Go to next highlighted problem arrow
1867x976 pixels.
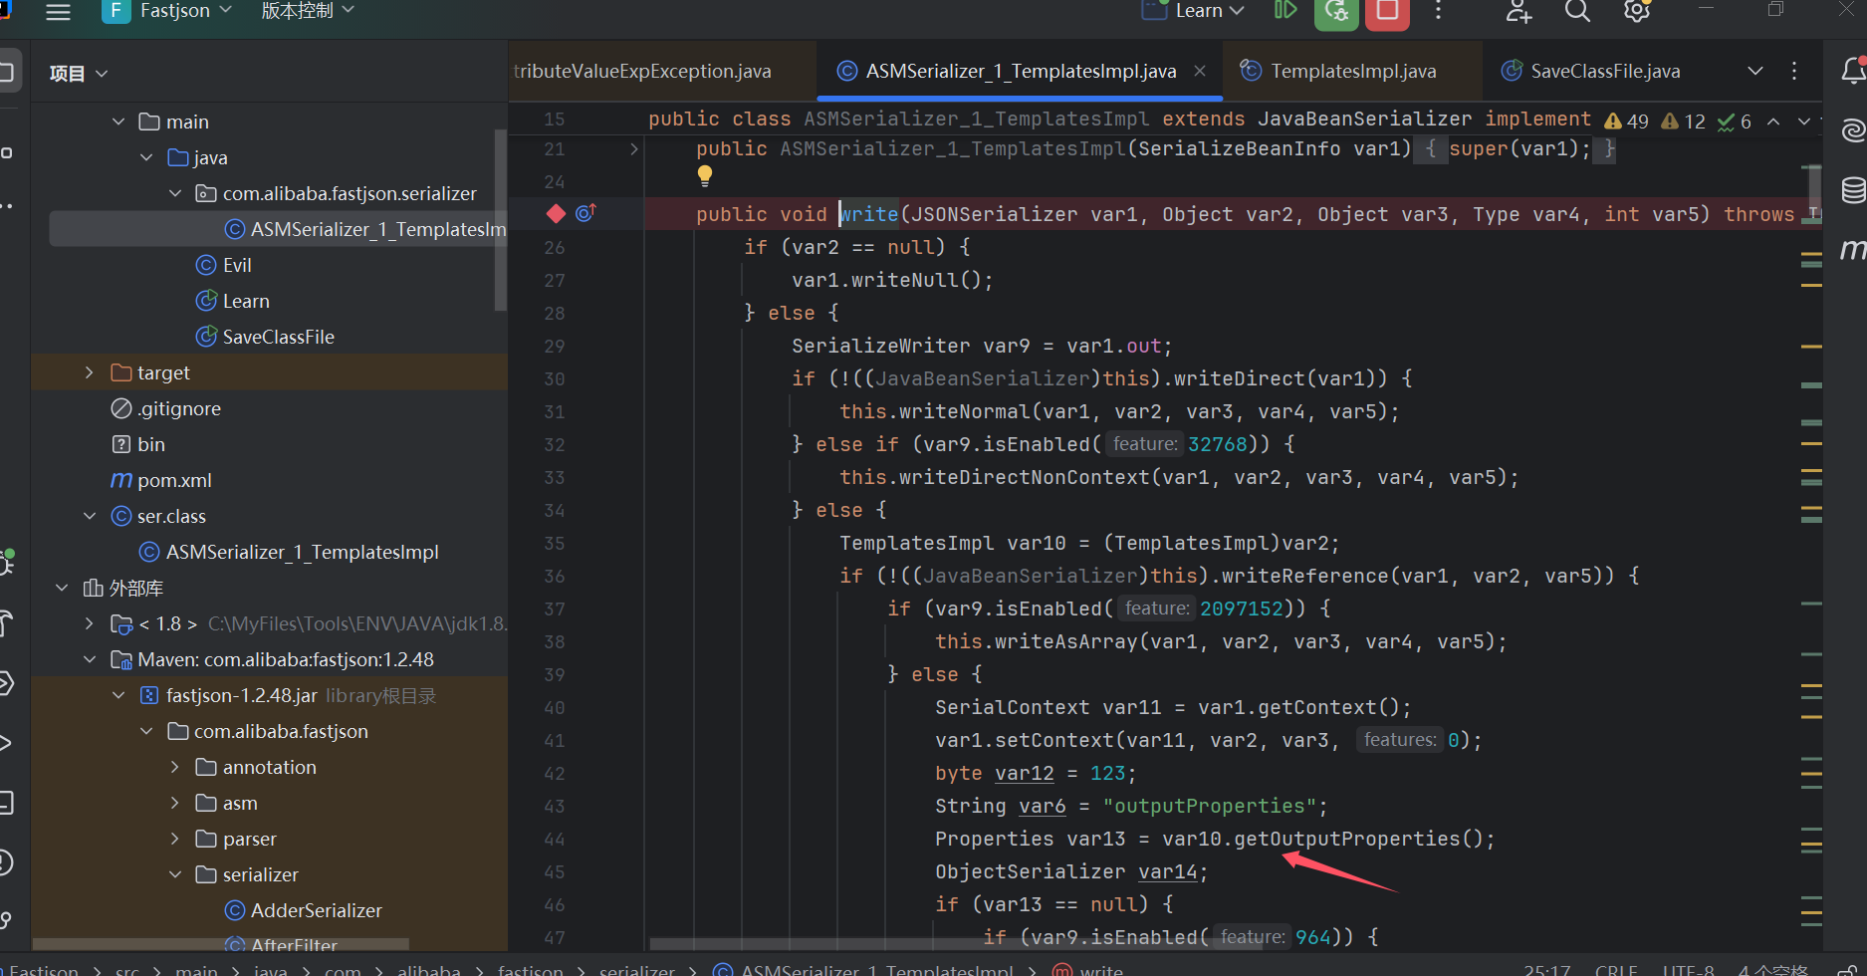click(x=1803, y=122)
